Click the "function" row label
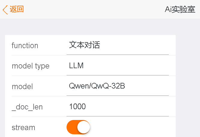200x137 pixels. (x=25, y=45)
